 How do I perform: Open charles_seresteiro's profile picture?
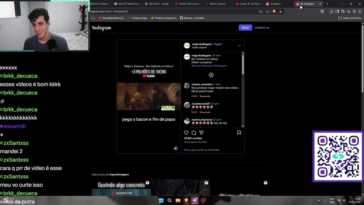tap(187, 86)
